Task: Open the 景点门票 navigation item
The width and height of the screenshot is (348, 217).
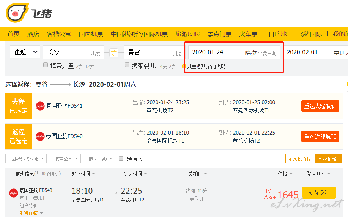Action: point(219,34)
